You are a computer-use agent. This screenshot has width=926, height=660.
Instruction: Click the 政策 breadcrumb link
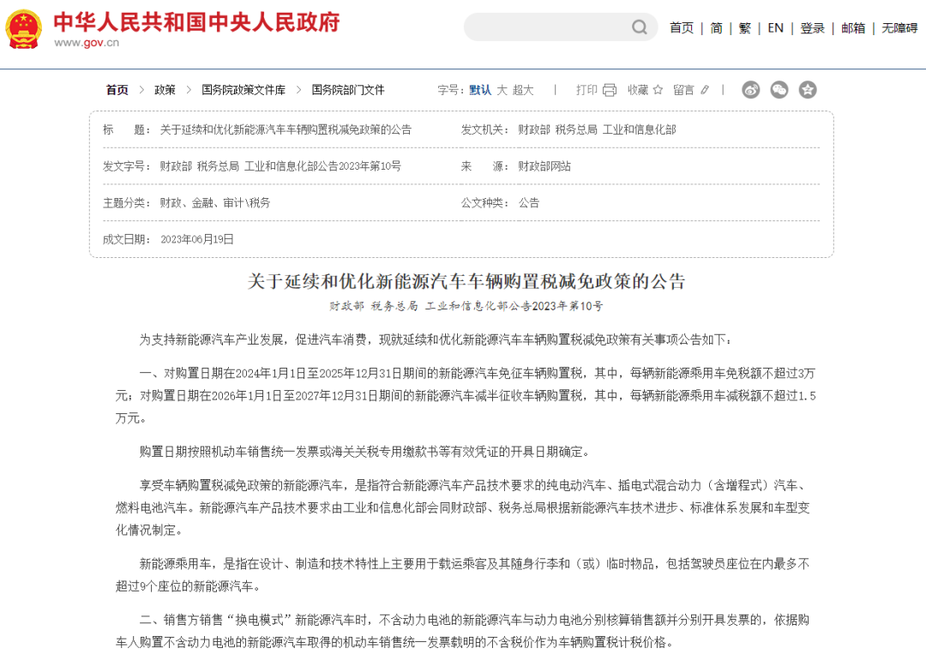coord(165,90)
